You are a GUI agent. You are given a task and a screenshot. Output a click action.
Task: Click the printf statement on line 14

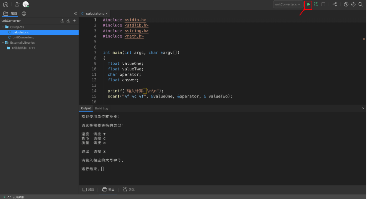point(136,91)
